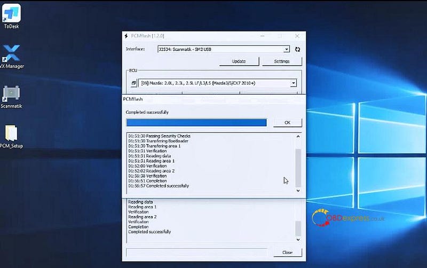Select log line '01:56:38 Verification'
427x268 pixels.
(147, 176)
